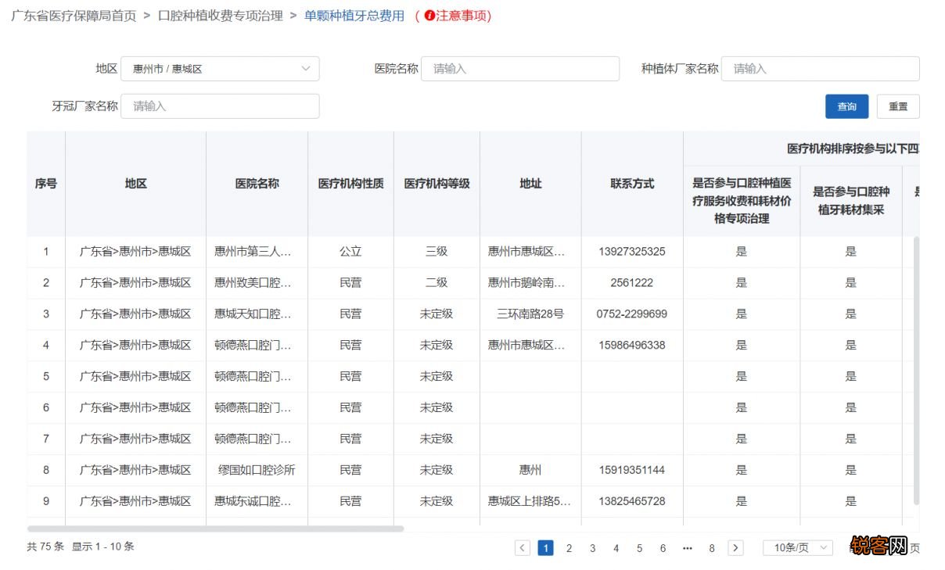
Task: Click phone number 15986496338
Action: (632, 346)
